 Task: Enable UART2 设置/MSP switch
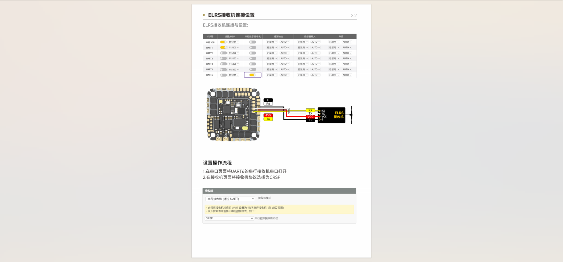point(223,53)
